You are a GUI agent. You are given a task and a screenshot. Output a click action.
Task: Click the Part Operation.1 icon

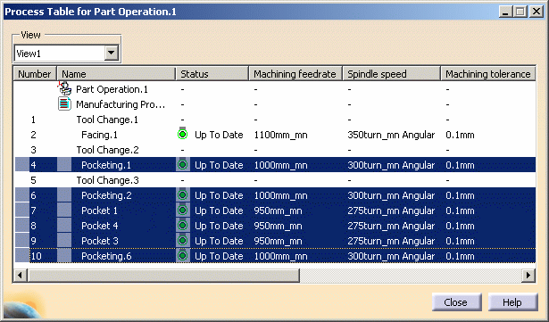point(64,89)
